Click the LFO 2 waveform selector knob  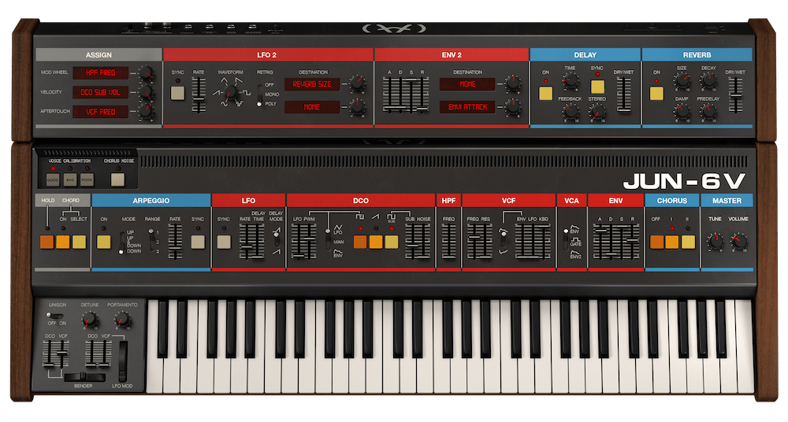point(229,95)
